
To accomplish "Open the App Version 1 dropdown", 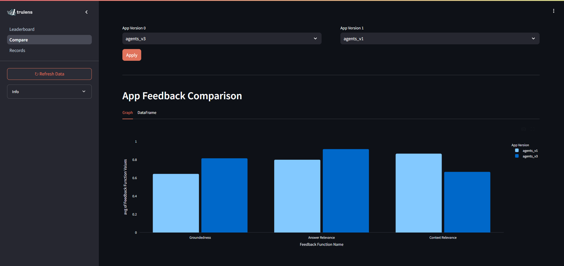I will click(x=440, y=38).
